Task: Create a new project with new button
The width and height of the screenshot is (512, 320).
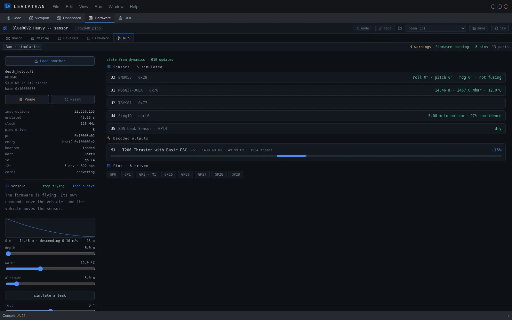Action: point(500,28)
